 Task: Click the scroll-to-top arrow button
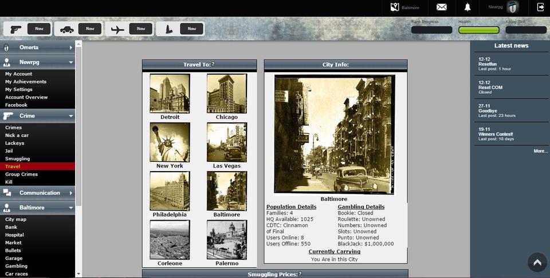537,262
